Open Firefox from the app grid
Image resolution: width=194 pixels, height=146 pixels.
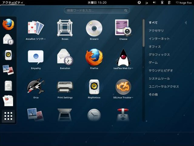94,59
